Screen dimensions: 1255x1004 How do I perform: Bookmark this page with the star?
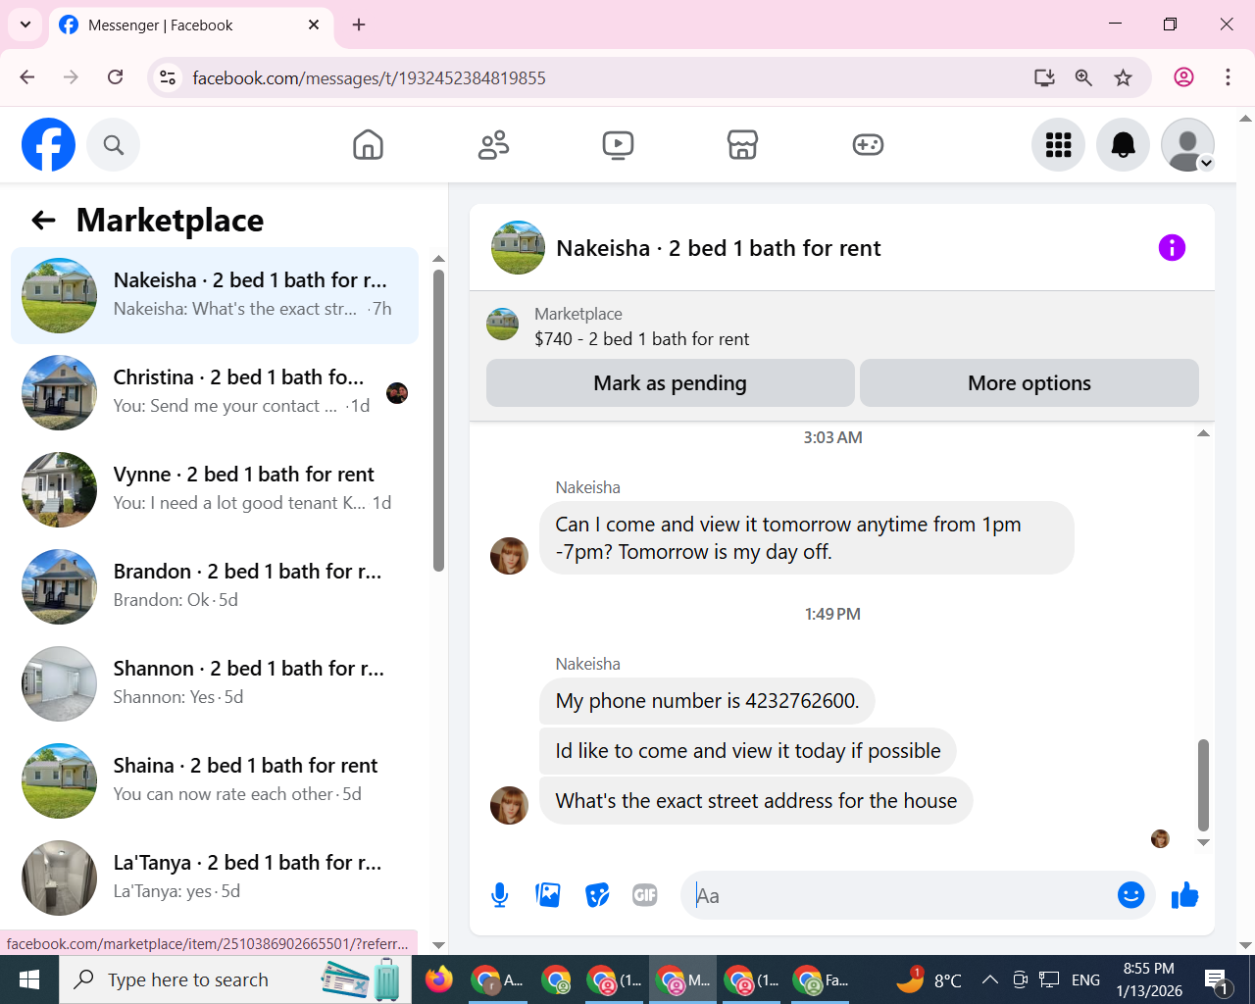click(1123, 77)
